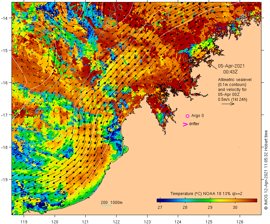270x224 pixels.
Task: Click the Temperature NOAA 18 title text
Action: (206, 194)
